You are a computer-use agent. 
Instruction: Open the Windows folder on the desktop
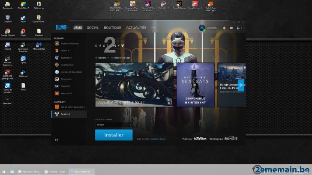click(x=39, y=33)
